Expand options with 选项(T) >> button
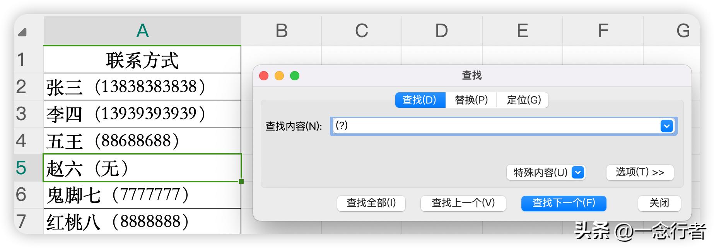This screenshot has width=714, height=248. (x=640, y=172)
